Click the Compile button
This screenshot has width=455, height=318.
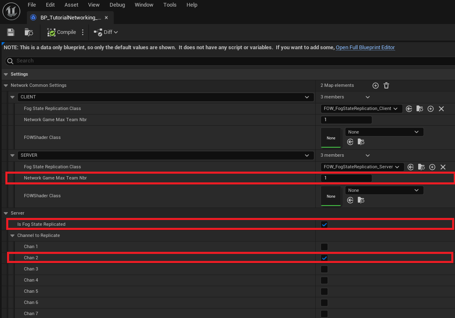pyautogui.click(x=62, y=32)
